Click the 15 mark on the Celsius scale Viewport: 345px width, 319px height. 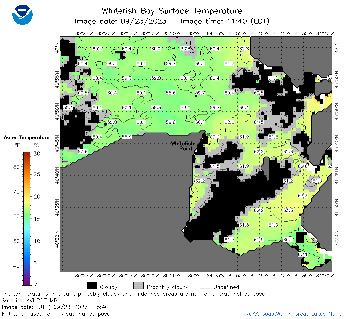[x=37, y=219]
